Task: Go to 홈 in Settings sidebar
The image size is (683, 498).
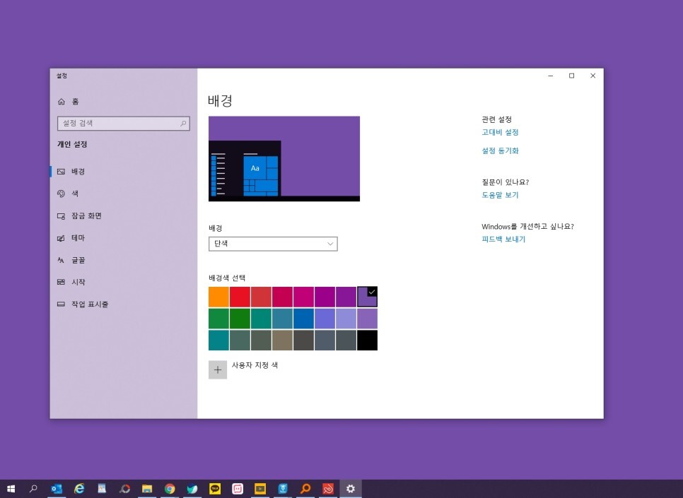Action: (x=69, y=102)
